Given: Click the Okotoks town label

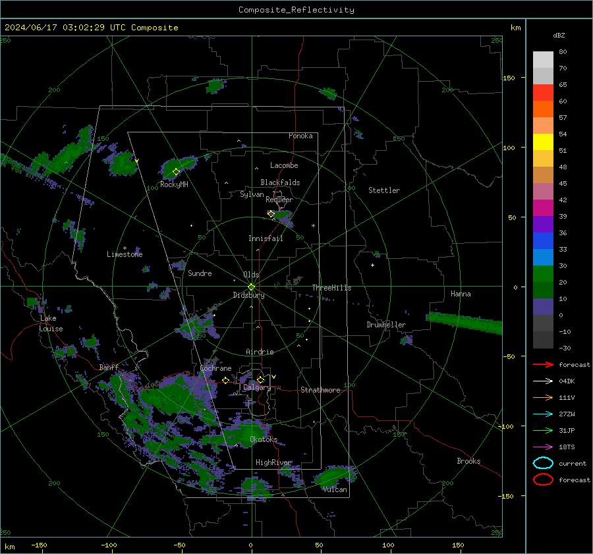Looking at the screenshot, I should [264, 439].
